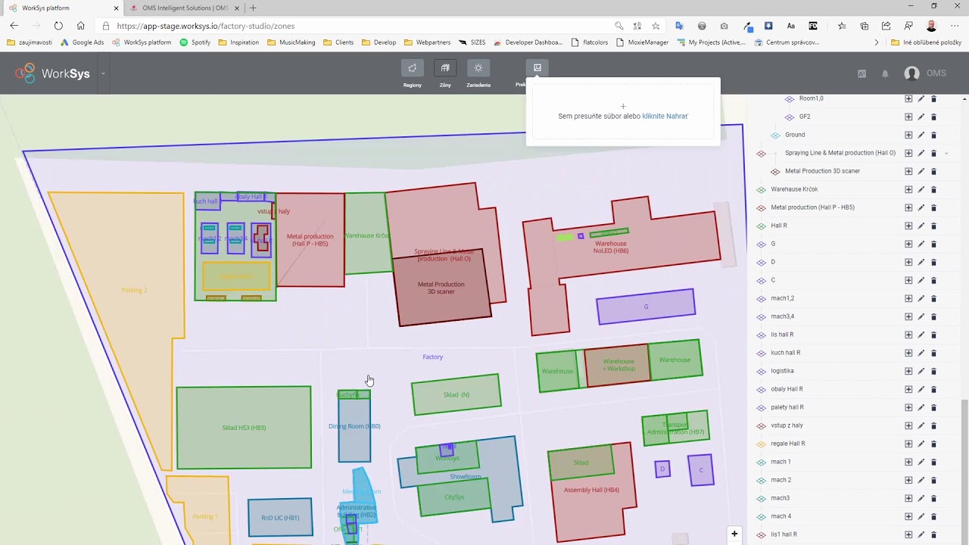Reload the page

(58, 26)
